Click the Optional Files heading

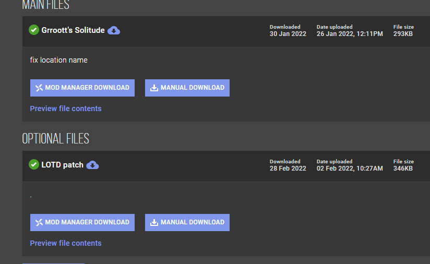(x=56, y=138)
